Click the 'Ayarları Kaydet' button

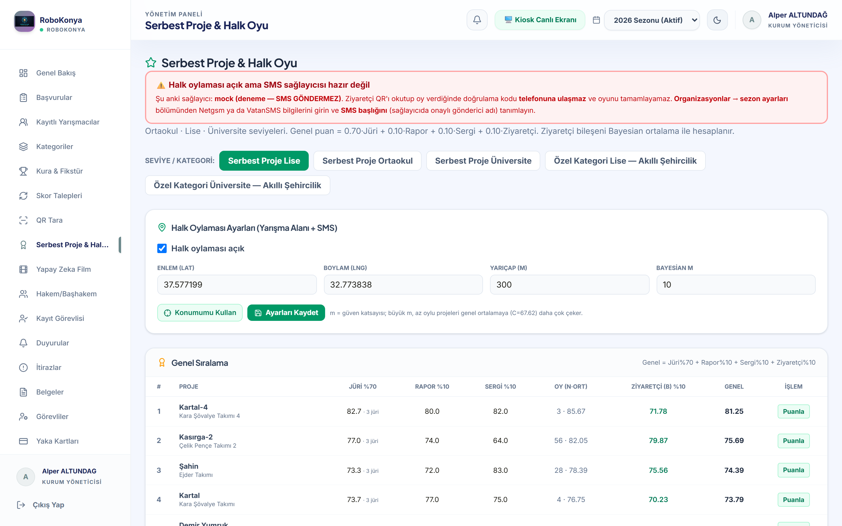point(286,313)
